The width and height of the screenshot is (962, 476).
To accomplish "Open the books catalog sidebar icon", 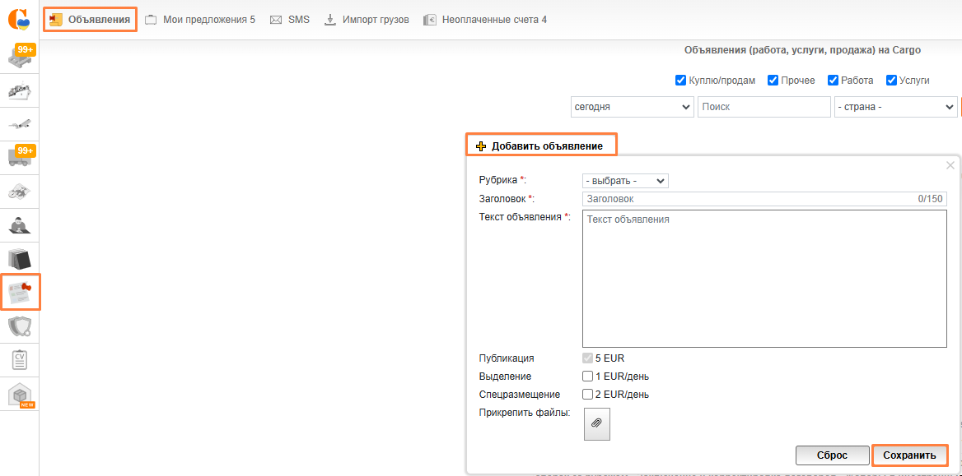I will pos(20,259).
